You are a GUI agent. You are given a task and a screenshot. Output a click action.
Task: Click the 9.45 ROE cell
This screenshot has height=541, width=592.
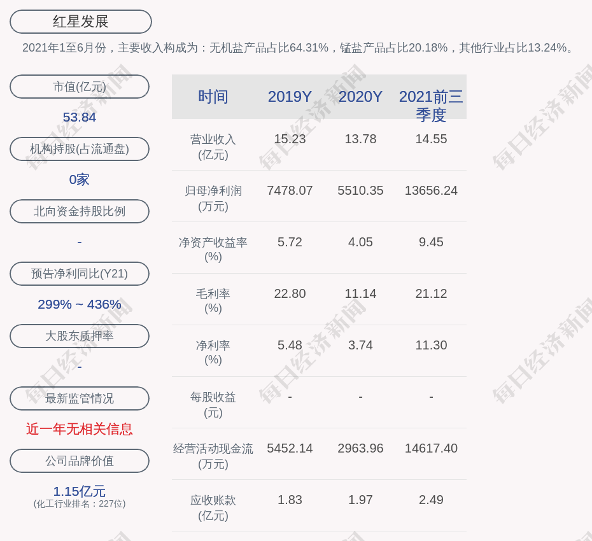click(431, 242)
